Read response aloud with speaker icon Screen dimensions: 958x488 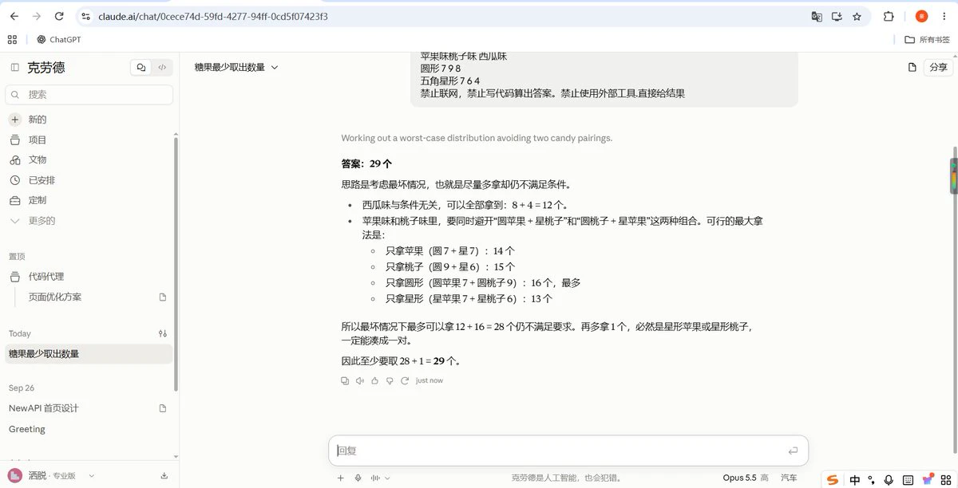[x=360, y=380]
